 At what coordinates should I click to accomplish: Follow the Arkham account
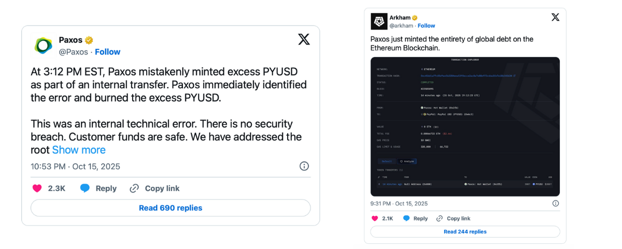pos(426,25)
